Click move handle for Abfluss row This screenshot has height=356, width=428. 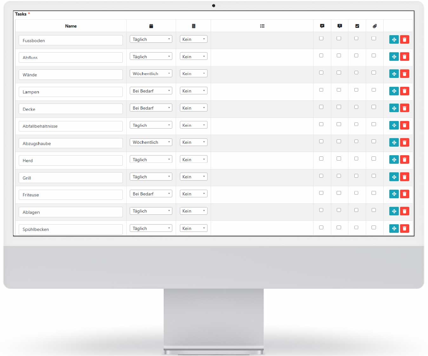394,57
